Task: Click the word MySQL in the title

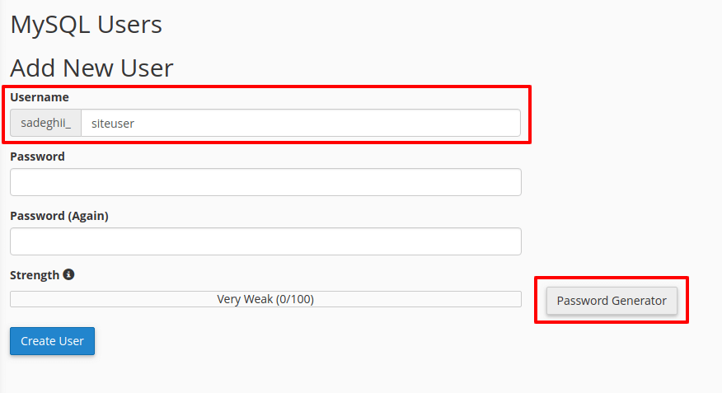Action: 49,25
